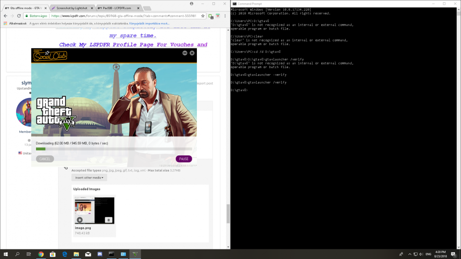
Task: Open Windows taskbar search
Action: [18, 254]
